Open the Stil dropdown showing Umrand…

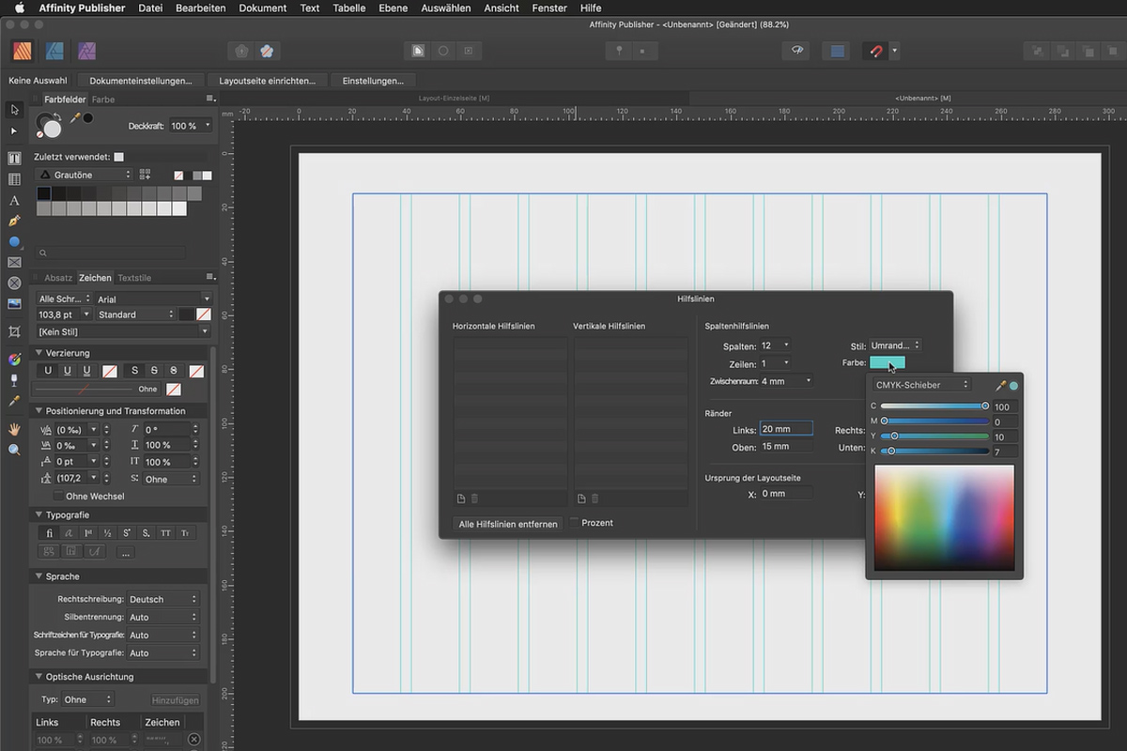(x=894, y=345)
